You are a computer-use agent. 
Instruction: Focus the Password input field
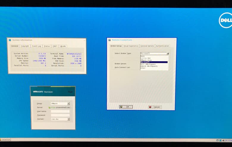coord(60,115)
